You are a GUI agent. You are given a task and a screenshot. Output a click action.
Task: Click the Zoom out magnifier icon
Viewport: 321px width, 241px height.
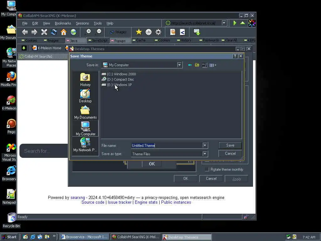pyautogui.click(x=98, y=32)
